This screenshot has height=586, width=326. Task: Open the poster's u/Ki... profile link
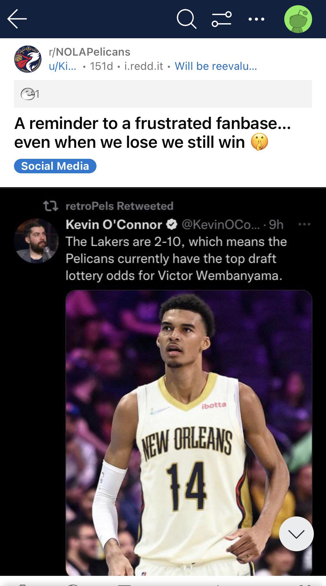coord(62,66)
